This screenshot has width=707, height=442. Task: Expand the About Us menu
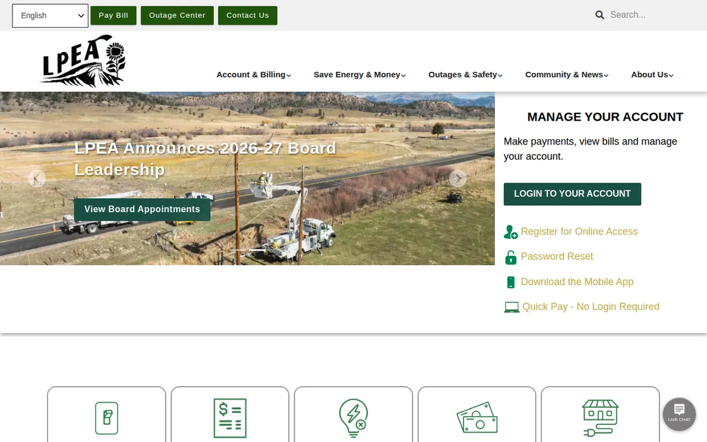click(x=652, y=75)
